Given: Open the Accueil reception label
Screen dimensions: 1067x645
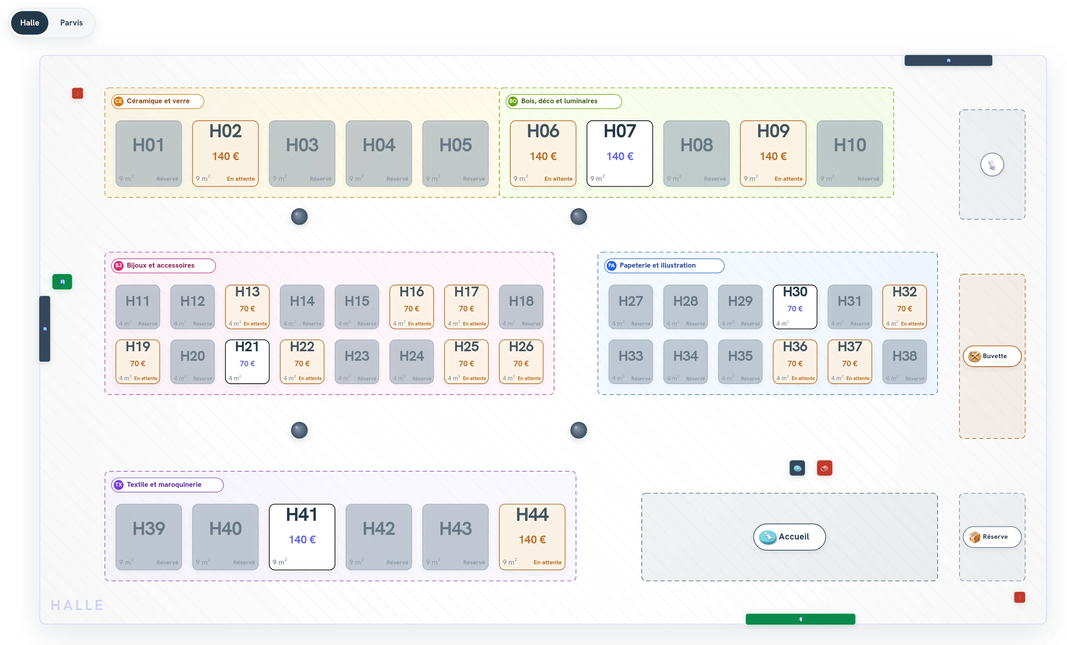Looking at the screenshot, I should coord(789,537).
